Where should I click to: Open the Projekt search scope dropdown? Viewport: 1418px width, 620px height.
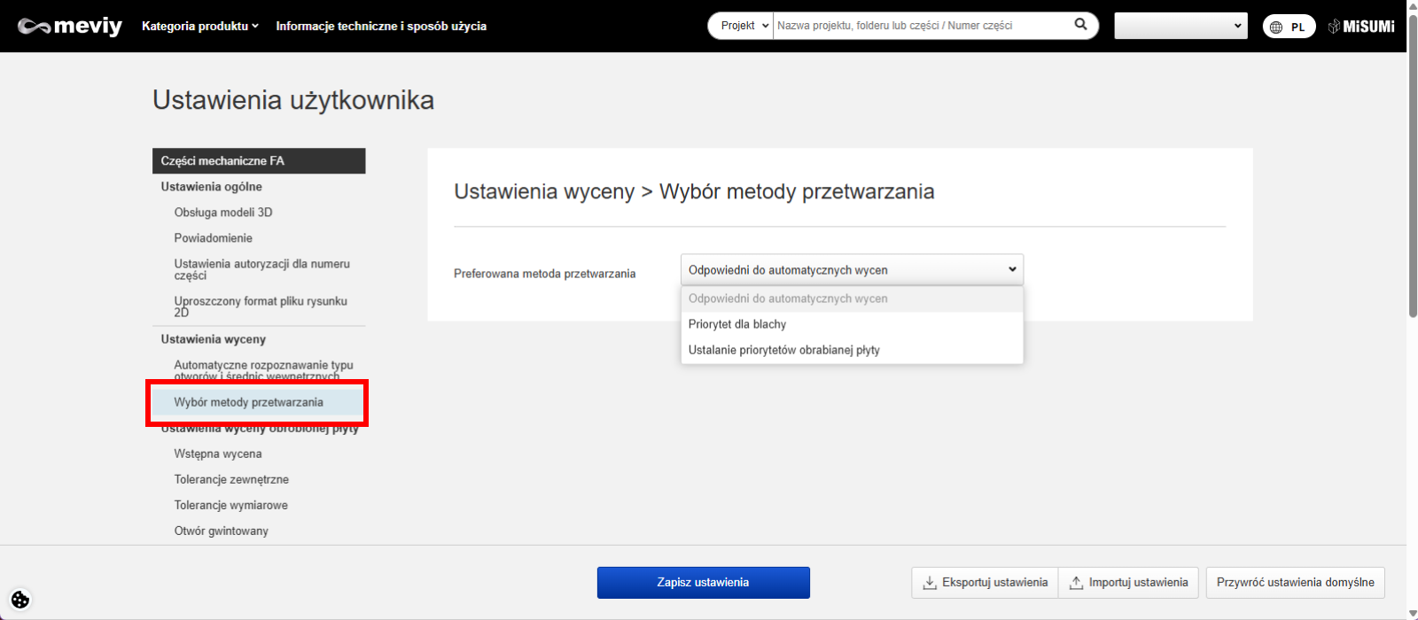(741, 26)
